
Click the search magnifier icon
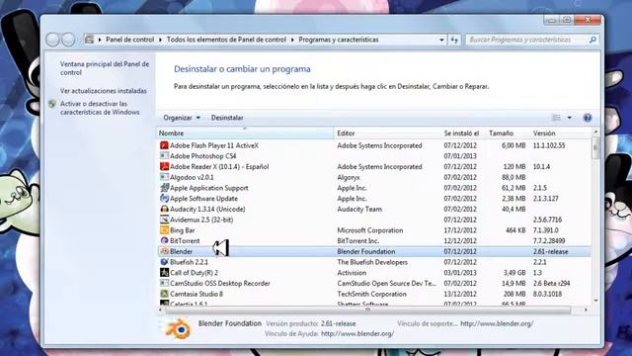point(592,40)
